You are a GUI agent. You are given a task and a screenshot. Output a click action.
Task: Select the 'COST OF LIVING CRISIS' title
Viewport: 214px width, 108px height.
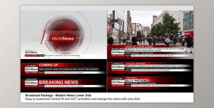[139, 46]
